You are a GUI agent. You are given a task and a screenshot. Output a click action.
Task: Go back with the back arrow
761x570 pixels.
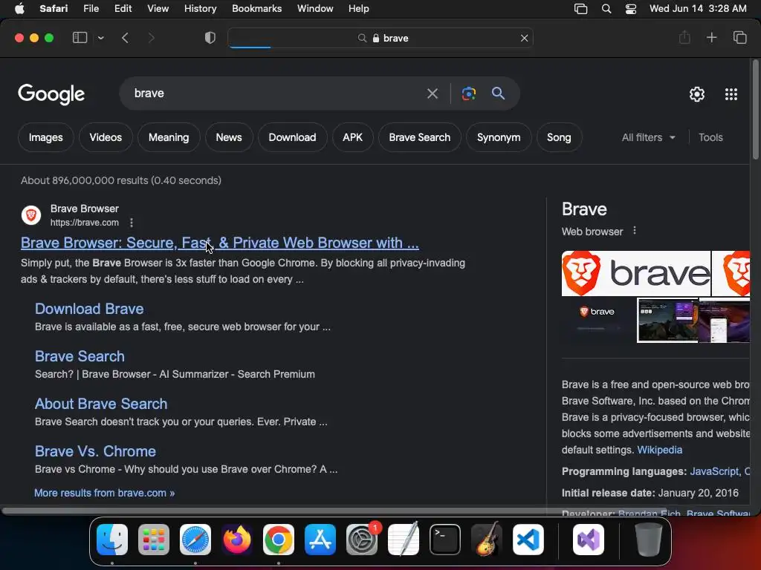point(125,38)
